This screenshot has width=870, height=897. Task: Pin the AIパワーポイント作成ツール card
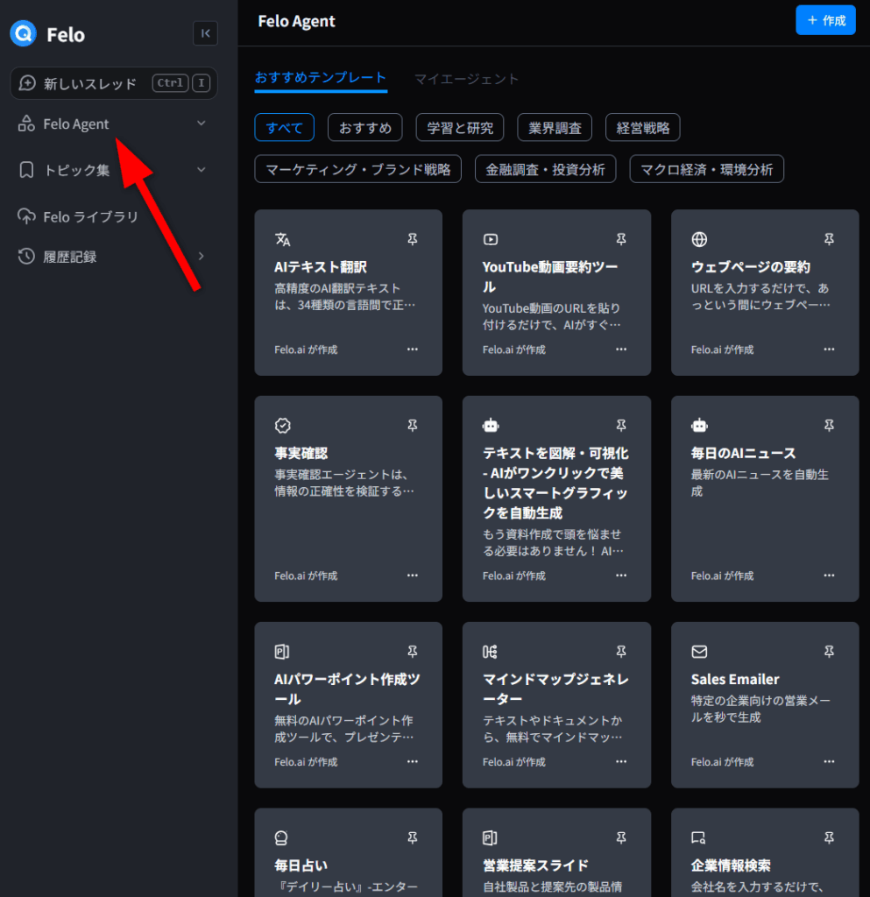[413, 652]
